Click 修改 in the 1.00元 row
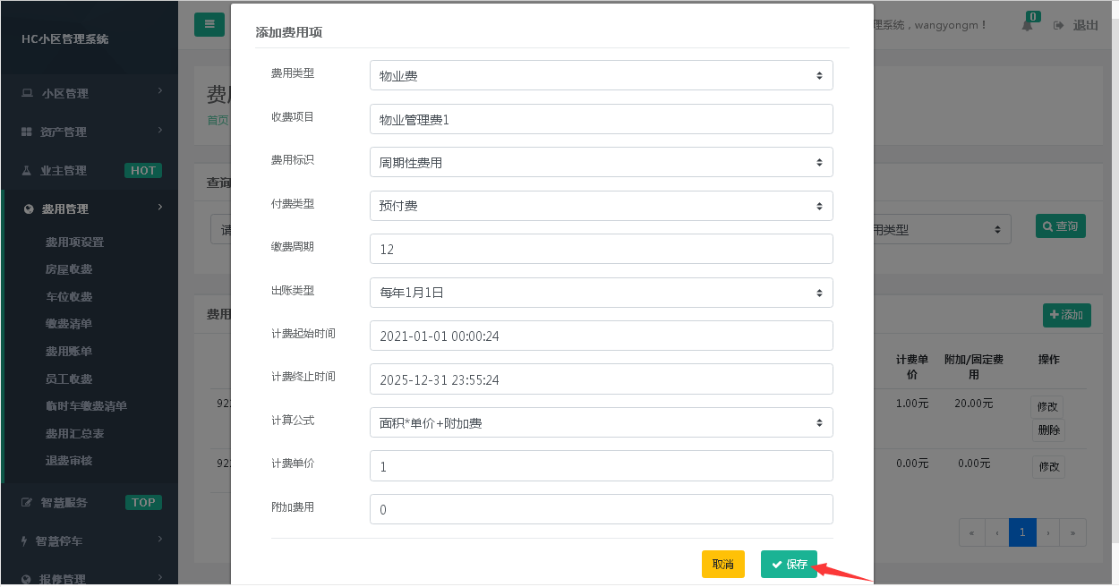Image resolution: width=1119 pixels, height=587 pixels. point(1047,406)
